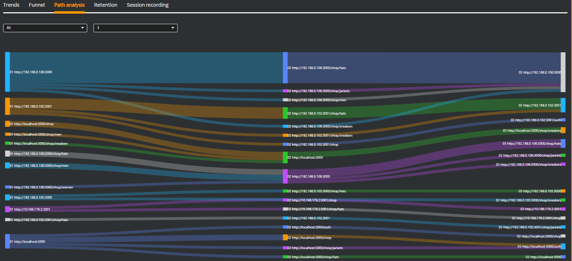Select the 01 http://192.168.0.102:3001 node label
The width and height of the screenshot is (572, 261).
coord(31,107)
